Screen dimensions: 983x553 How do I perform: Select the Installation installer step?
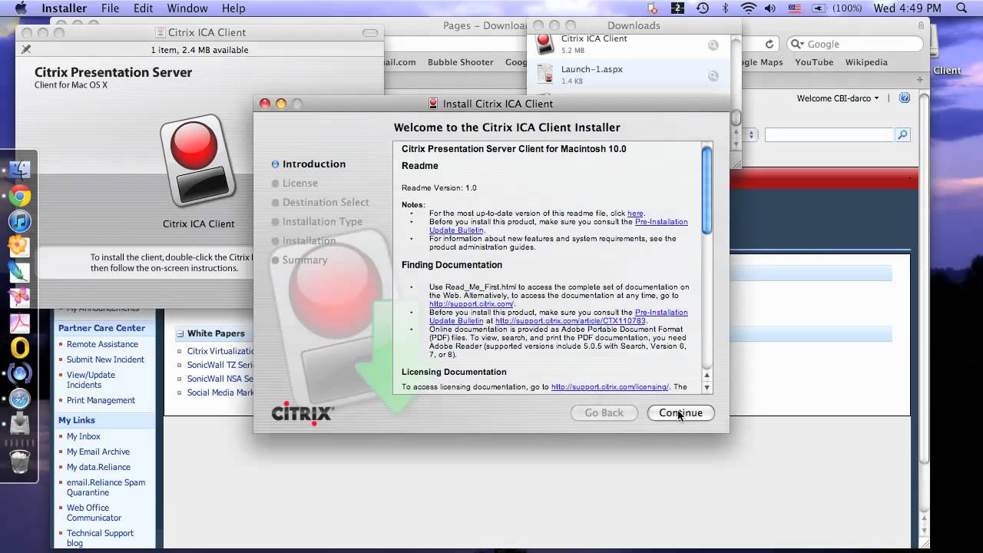tap(309, 240)
